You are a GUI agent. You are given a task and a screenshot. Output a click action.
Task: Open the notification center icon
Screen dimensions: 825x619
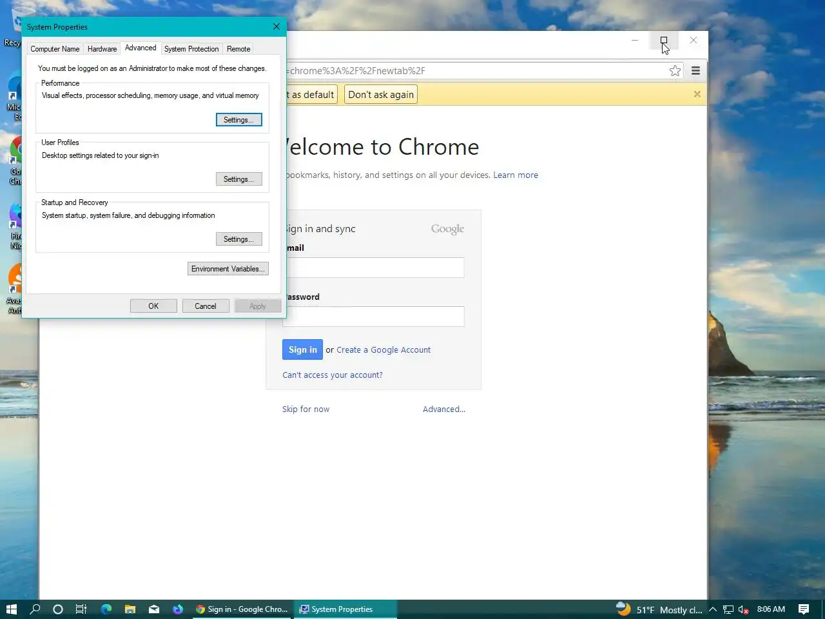pyautogui.click(x=804, y=609)
